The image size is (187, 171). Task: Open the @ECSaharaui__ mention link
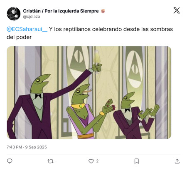[x=27, y=29]
